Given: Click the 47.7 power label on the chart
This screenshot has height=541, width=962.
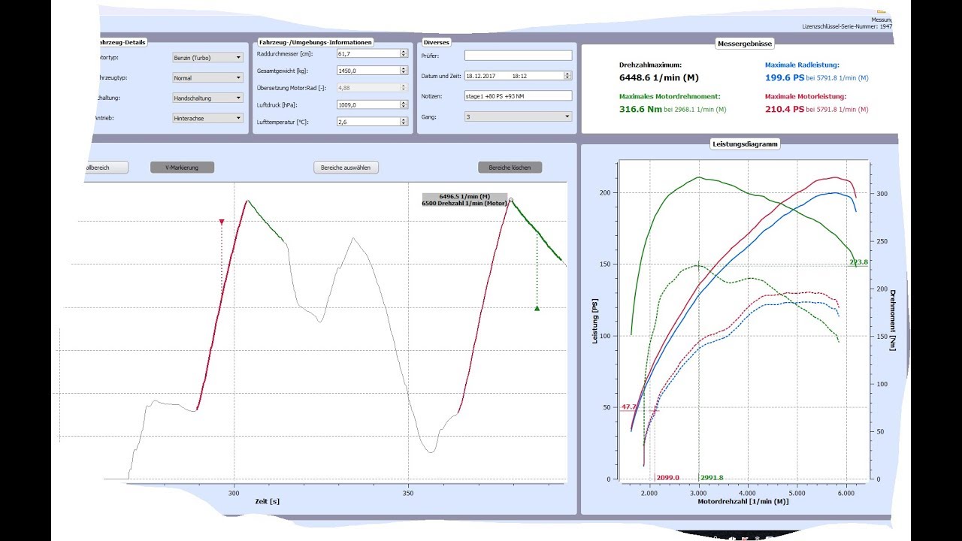Looking at the screenshot, I should [x=628, y=407].
